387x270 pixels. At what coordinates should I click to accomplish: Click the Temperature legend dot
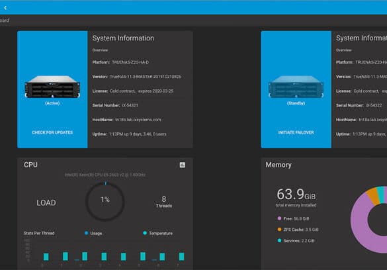coord(145,233)
